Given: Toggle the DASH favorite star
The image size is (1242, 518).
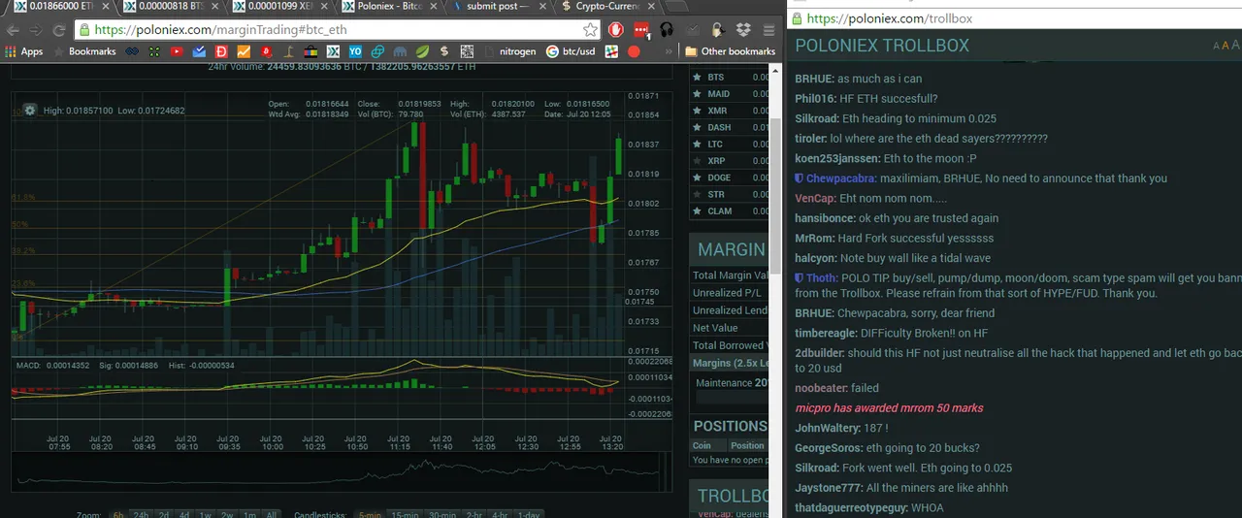Looking at the screenshot, I should [x=697, y=127].
